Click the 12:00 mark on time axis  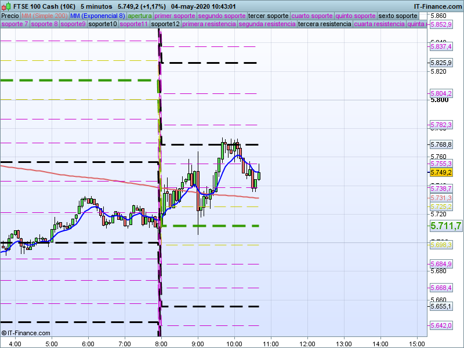pyautogui.click(x=307, y=343)
